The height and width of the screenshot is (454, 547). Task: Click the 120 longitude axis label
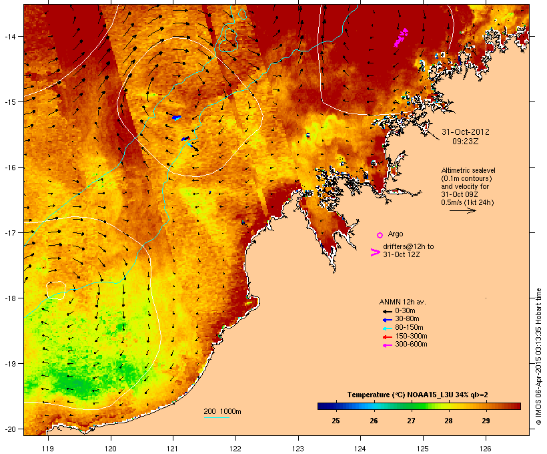tap(111, 449)
